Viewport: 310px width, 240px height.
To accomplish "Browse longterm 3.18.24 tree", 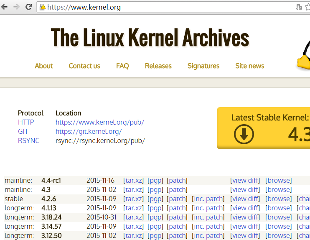I will click(x=278, y=217).
